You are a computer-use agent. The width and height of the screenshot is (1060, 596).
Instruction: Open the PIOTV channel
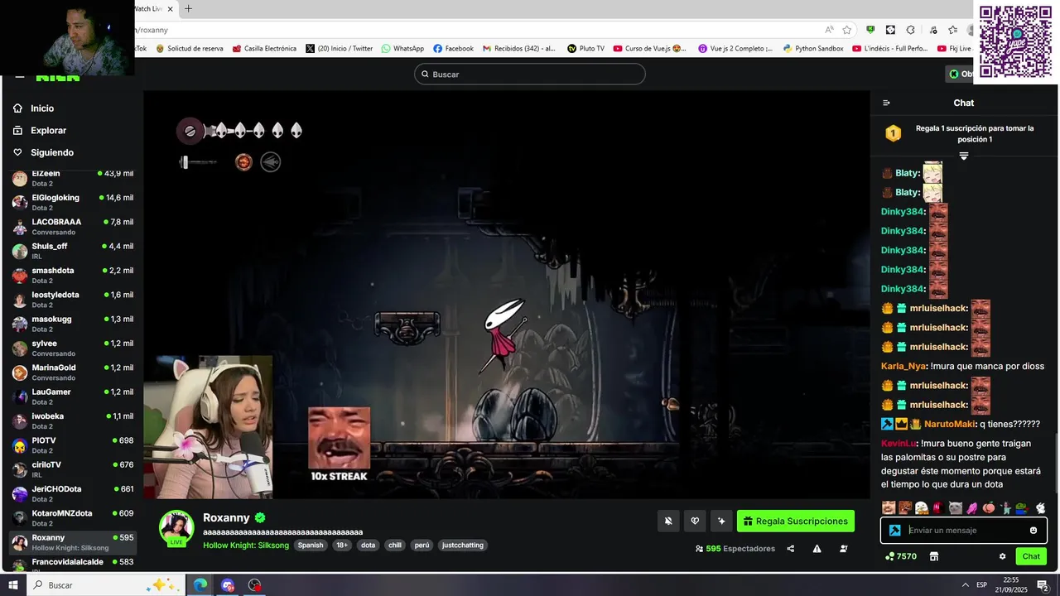click(72, 445)
